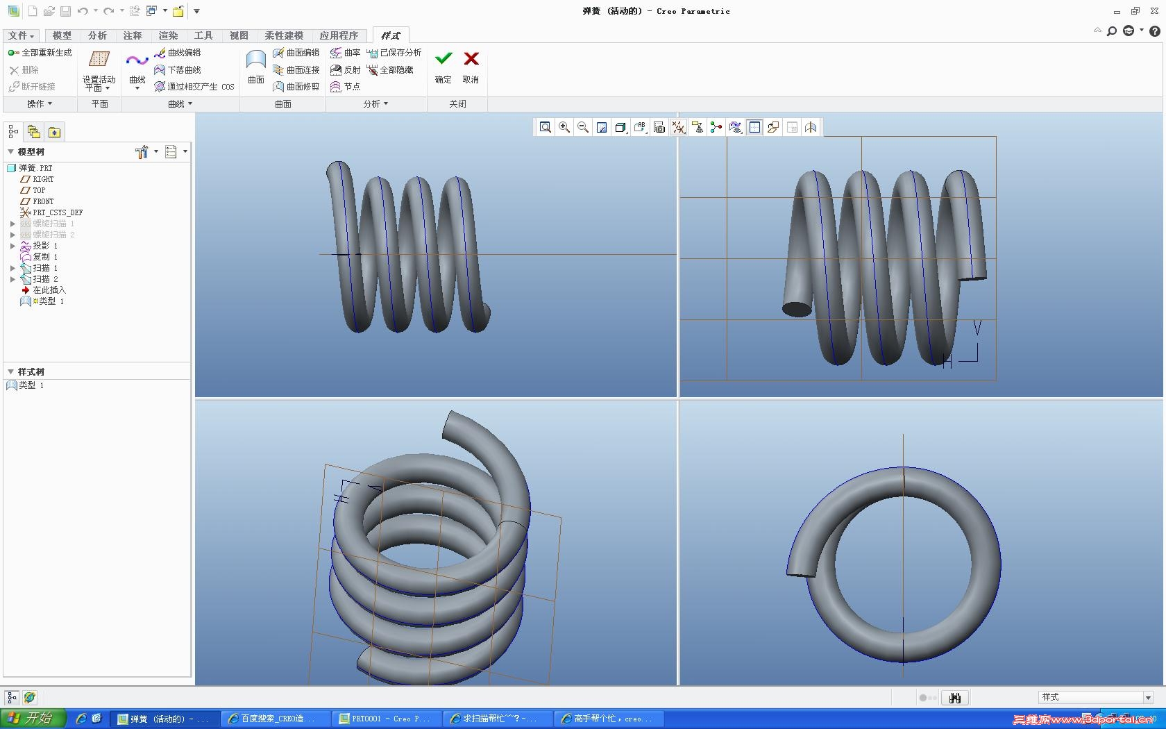Click the green check OK icon
The width and height of the screenshot is (1166, 729).
[x=443, y=58]
